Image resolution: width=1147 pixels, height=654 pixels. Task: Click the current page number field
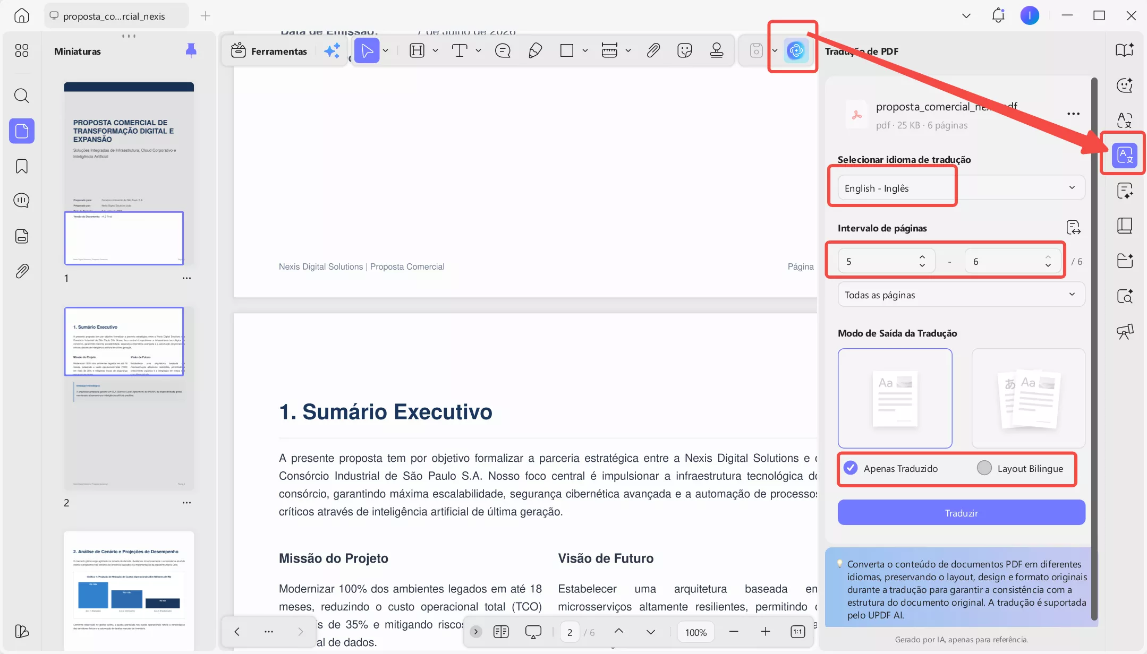click(x=570, y=632)
